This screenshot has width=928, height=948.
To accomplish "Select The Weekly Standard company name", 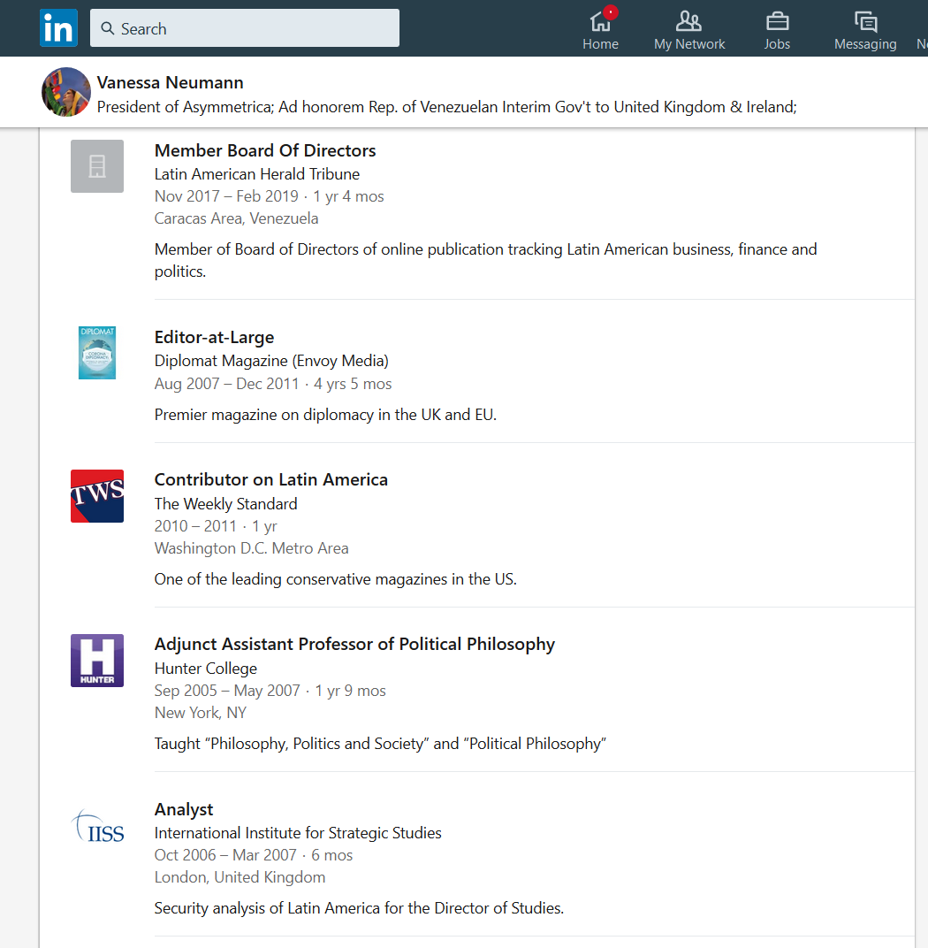I will coord(226,504).
